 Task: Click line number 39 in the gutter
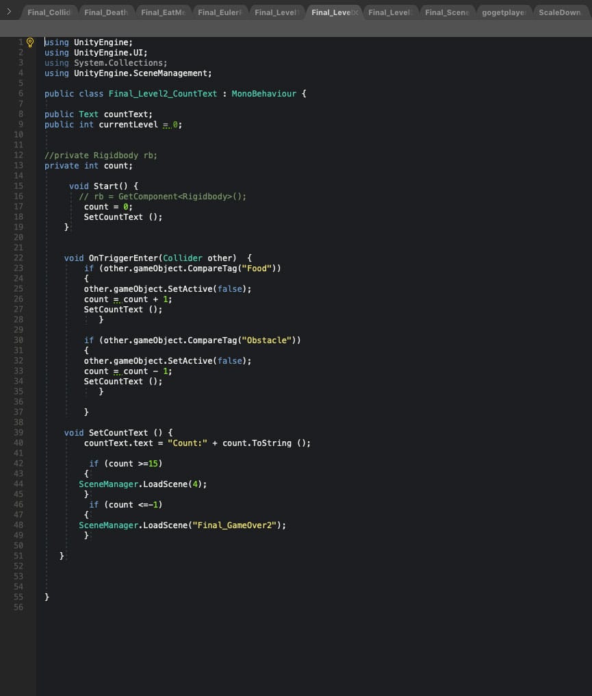pos(18,433)
